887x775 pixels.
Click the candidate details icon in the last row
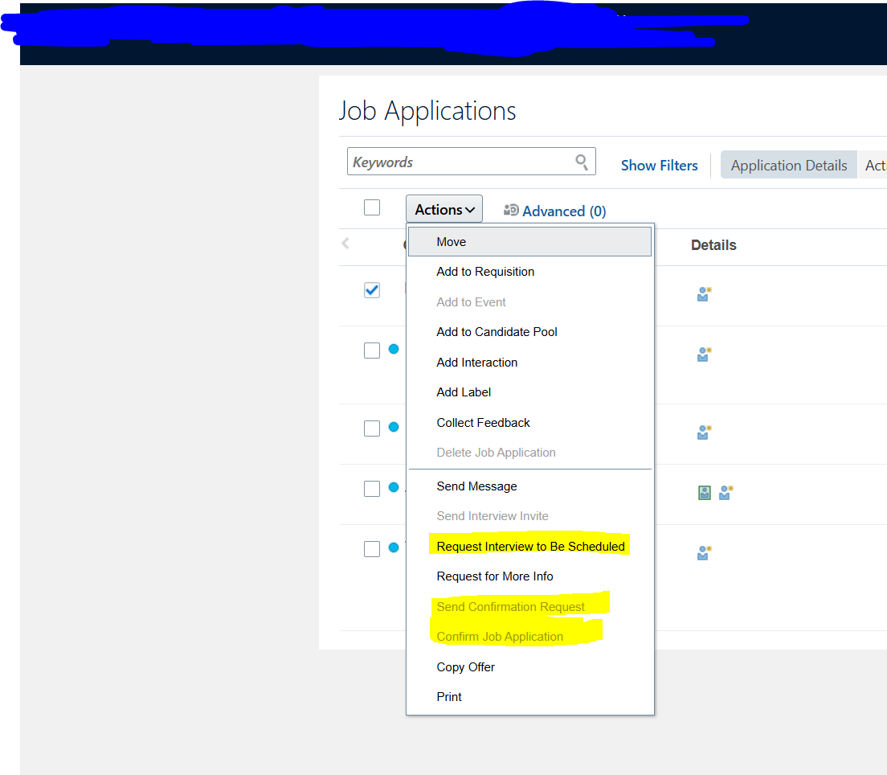pyautogui.click(x=703, y=552)
